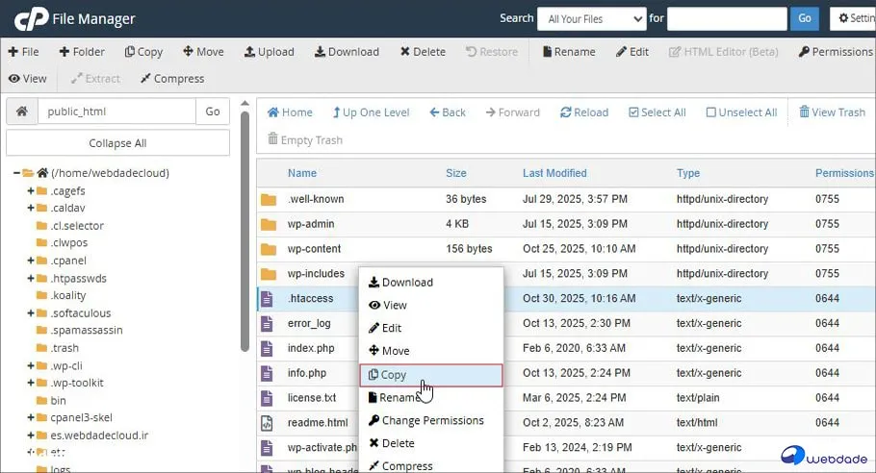876x473 pixels.
Task: Click the Back navigation link
Action: (x=448, y=112)
